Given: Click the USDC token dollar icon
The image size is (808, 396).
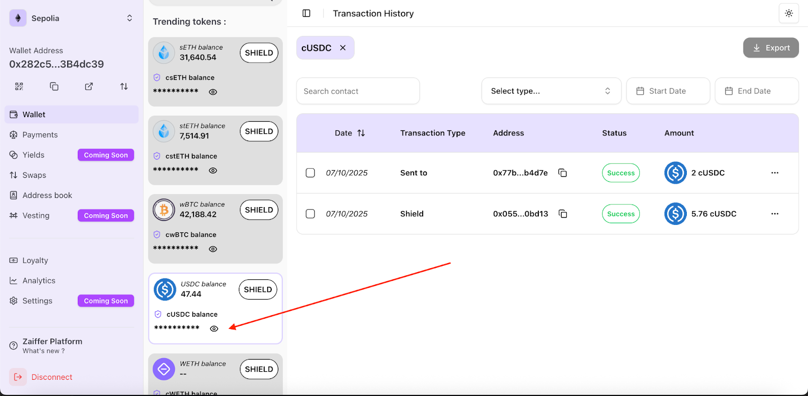Looking at the screenshot, I should pos(165,289).
